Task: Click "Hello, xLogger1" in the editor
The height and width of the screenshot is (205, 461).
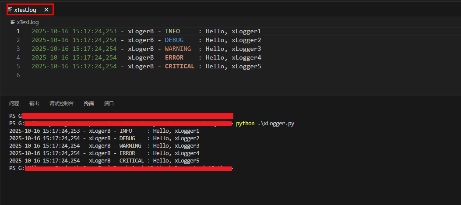Action: (233, 32)
